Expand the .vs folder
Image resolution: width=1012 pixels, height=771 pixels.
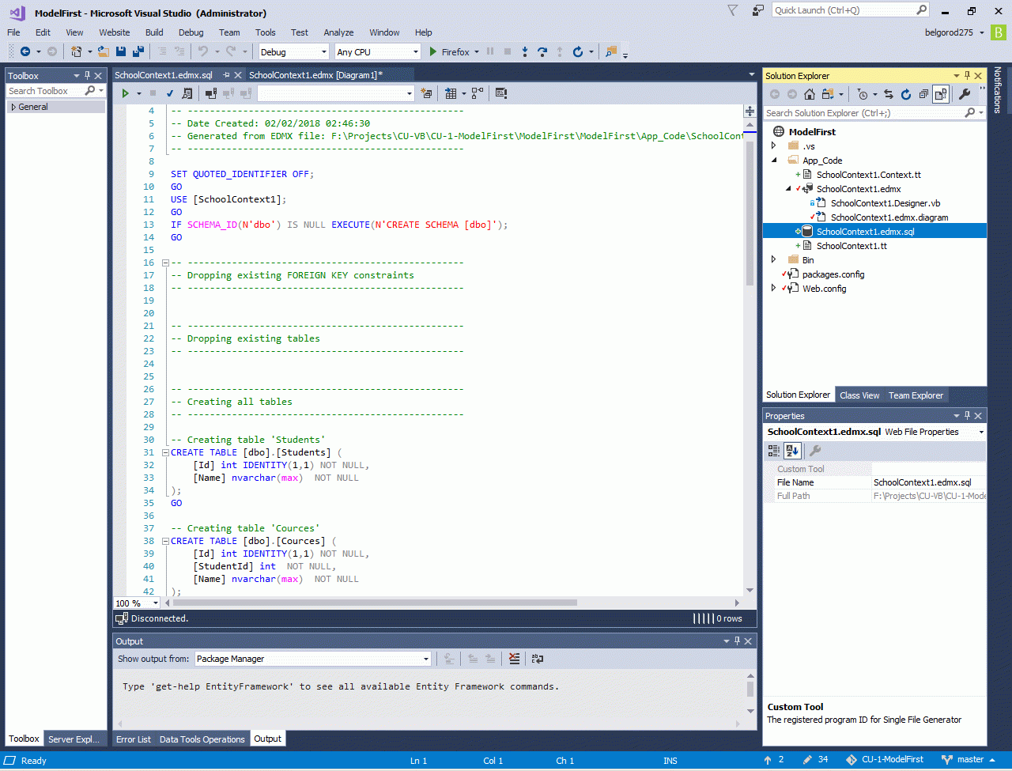pyautogui.click(x=774, y=146)
